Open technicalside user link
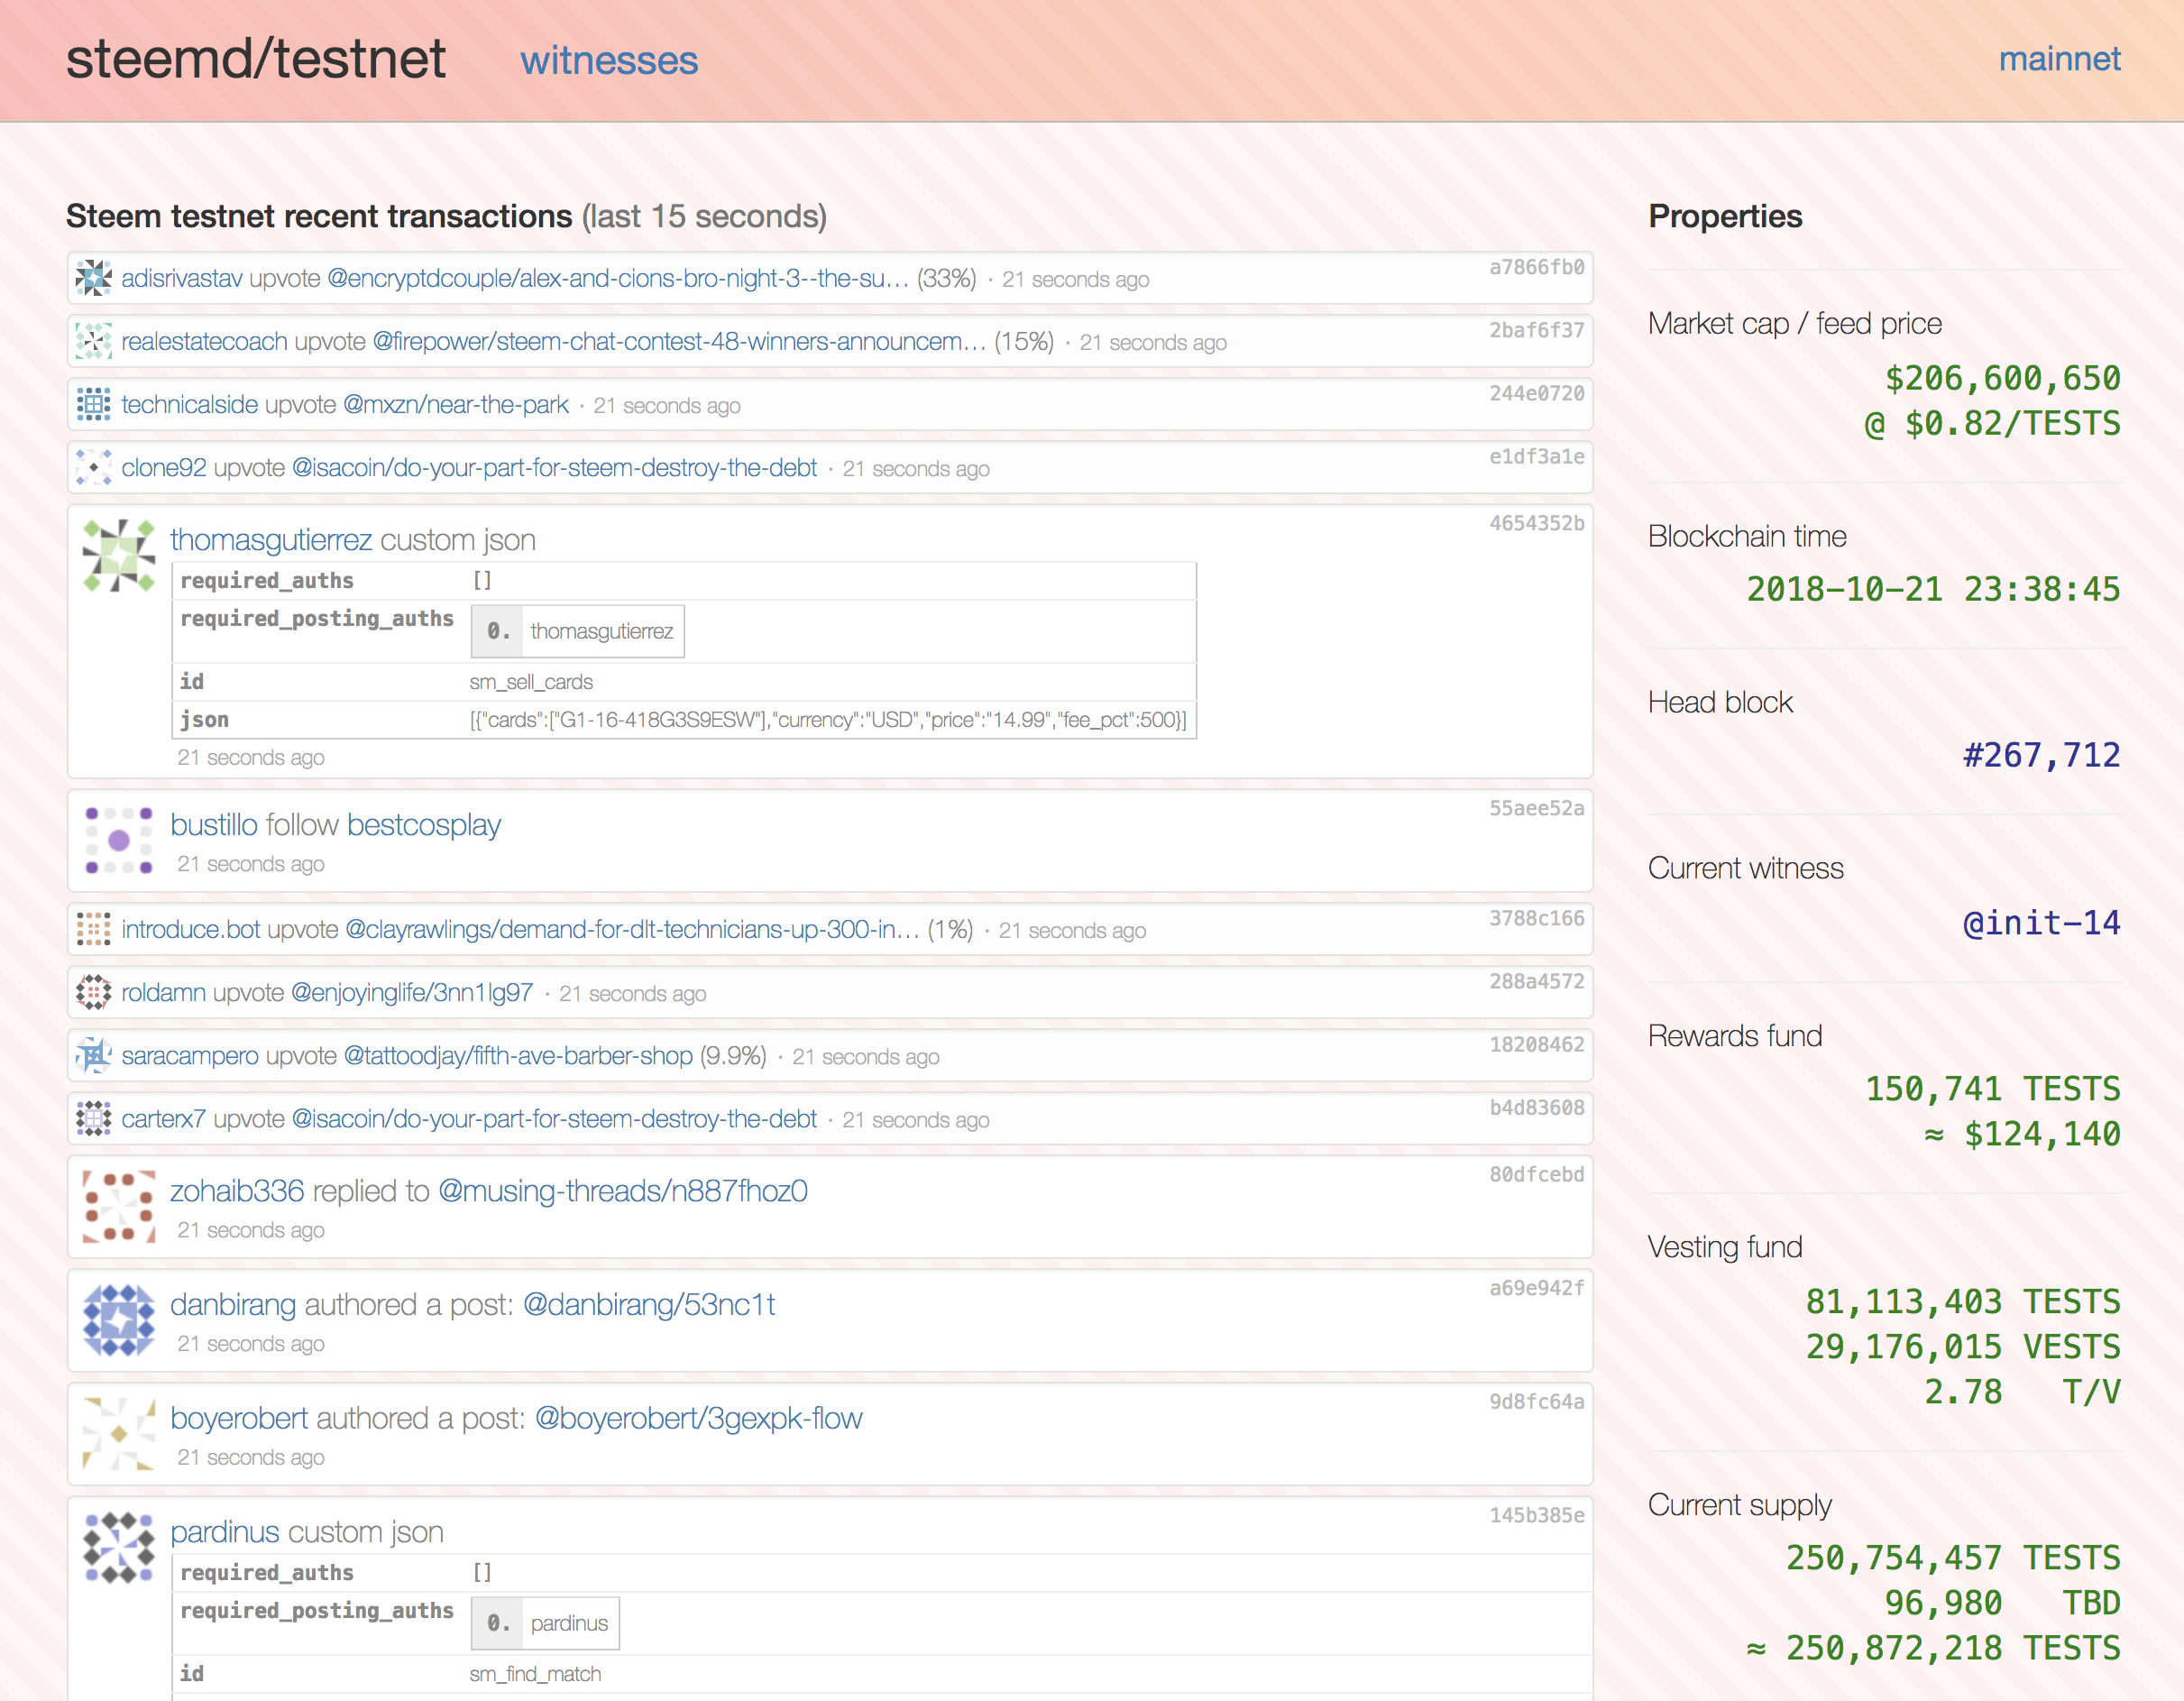 [x=190, y=404]
